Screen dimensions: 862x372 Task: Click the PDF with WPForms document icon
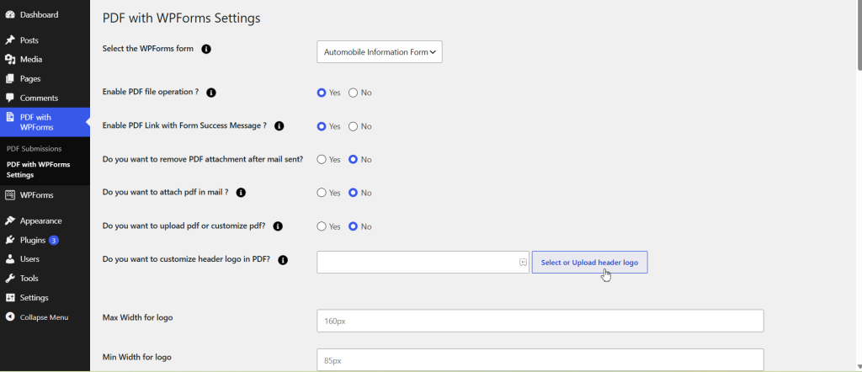tap(10, 117)
